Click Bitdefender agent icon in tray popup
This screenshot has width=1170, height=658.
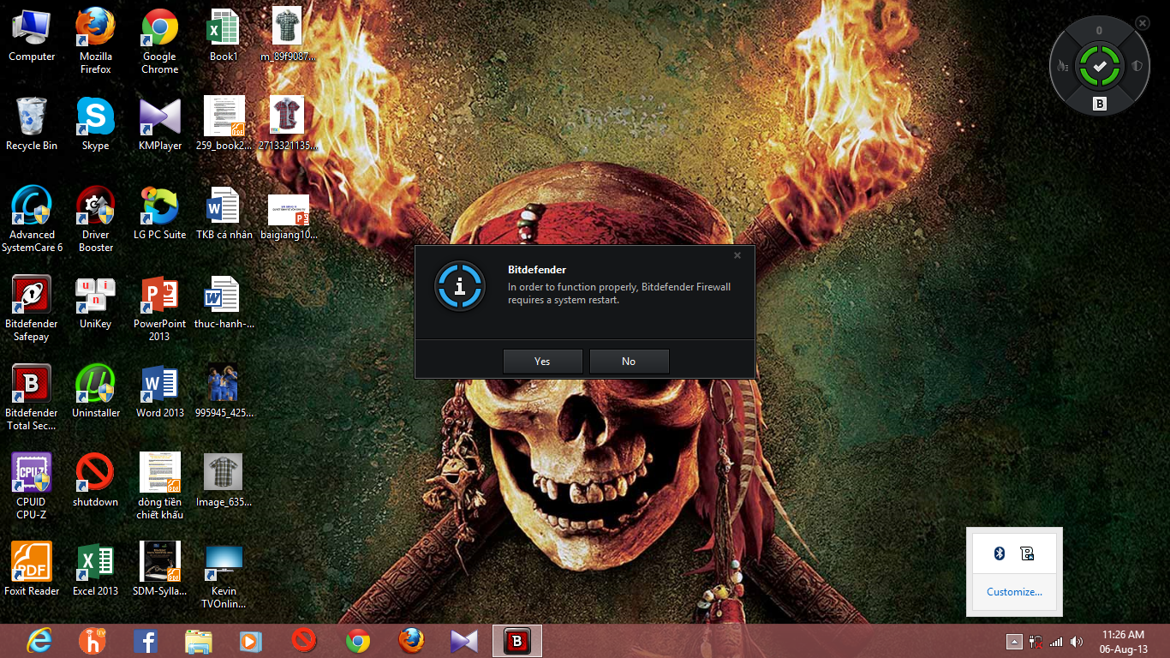tap(1028, 553)
